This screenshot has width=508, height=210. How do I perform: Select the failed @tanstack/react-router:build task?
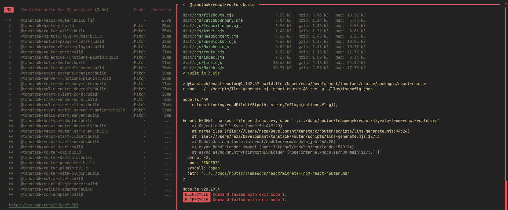tap(88, 20)
